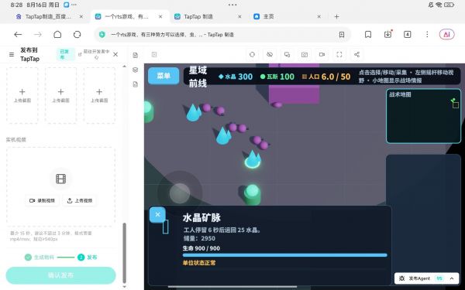Open the code file icon in side strip
The height and width of the screenshot is (290, 465).
point(136,84)
